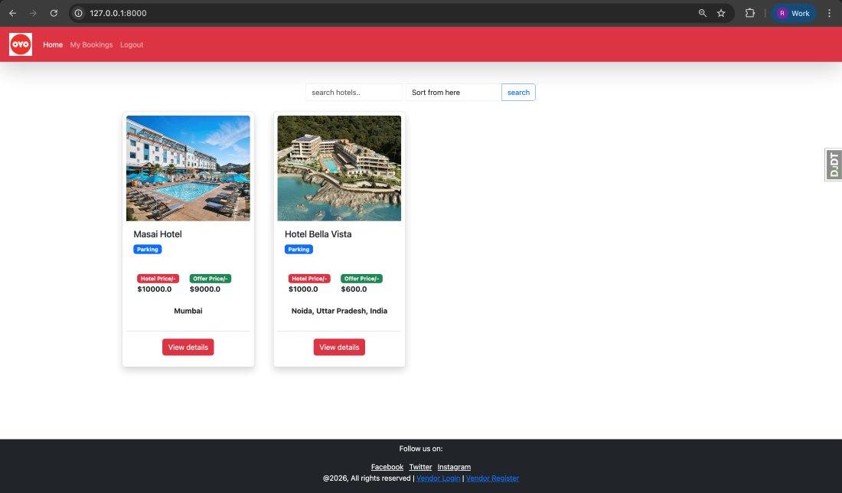Click View details for Masai Hotel
Viewport: 842px width, 493px height.
tap(188, 347)
